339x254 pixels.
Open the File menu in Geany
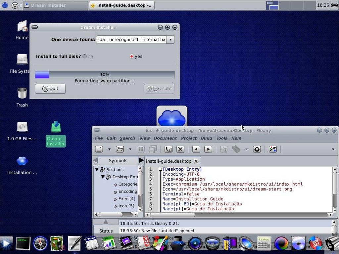coord(99,138)
